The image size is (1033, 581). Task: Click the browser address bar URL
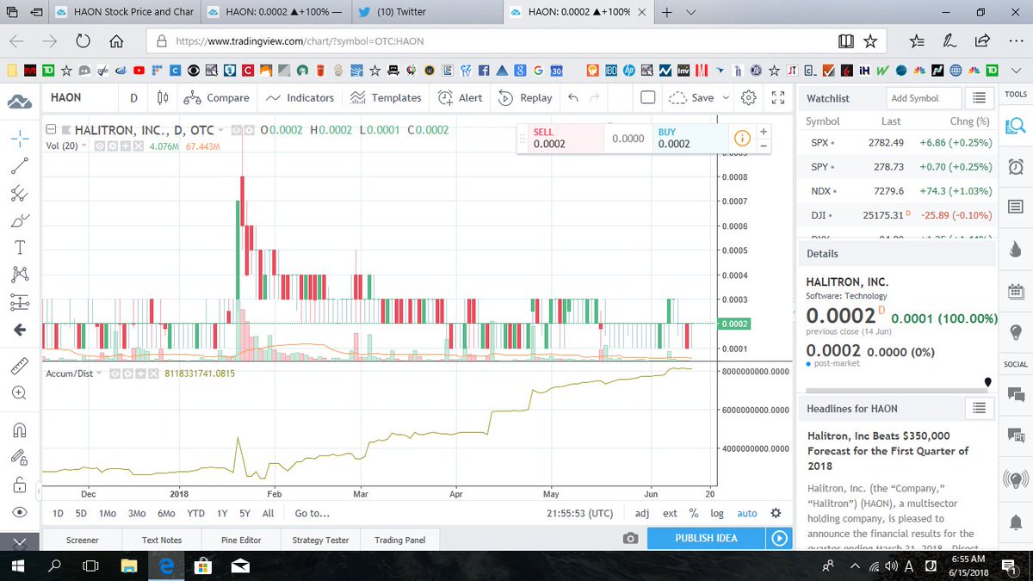300,40
